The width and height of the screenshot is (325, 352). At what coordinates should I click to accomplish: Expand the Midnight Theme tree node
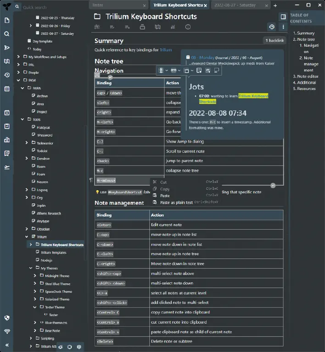click(35, 275)
